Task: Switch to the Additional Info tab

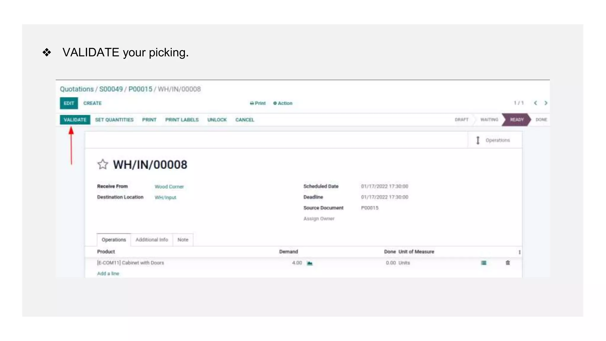Action: [x=151, y=240]
